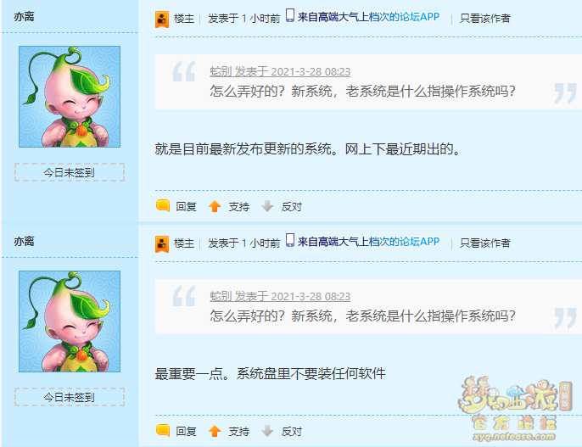
Task: Click the orange up-arrow support icon under first post
Action: (x=215, y=206)
